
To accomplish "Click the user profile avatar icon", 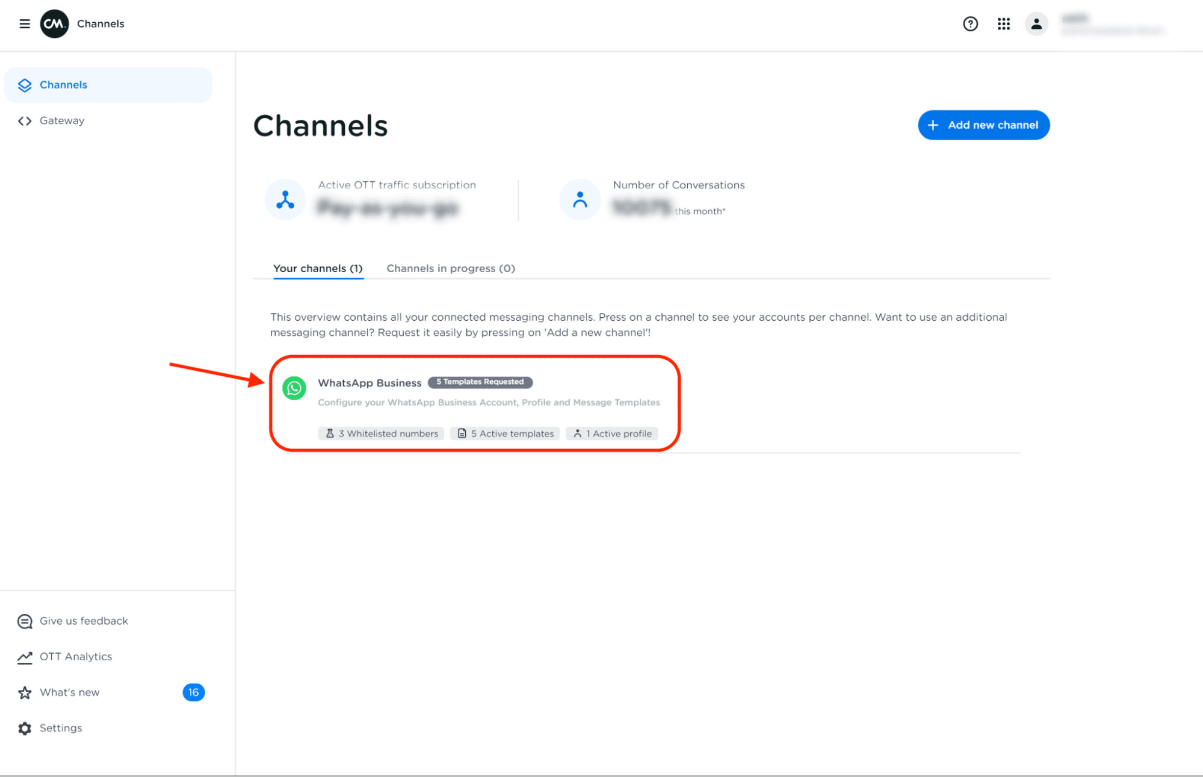I will click(1036, 23).
